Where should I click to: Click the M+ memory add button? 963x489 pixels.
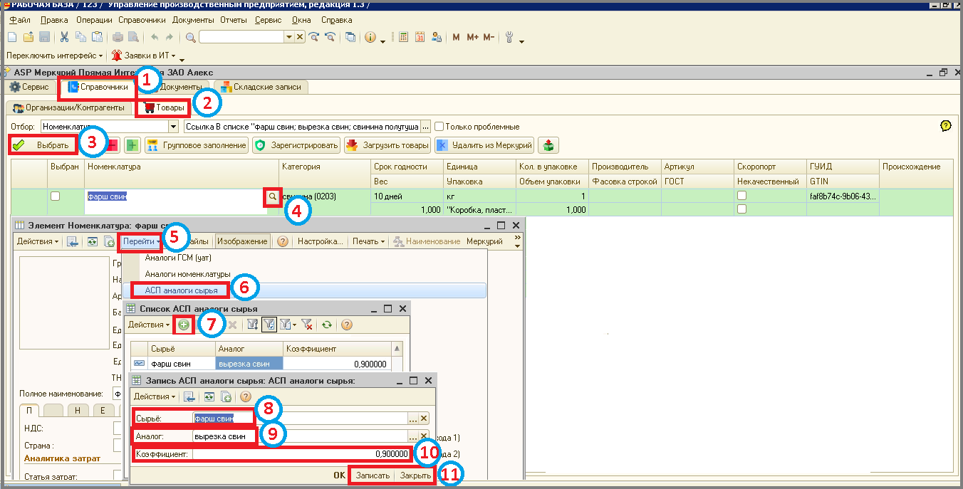coord(473,37)
